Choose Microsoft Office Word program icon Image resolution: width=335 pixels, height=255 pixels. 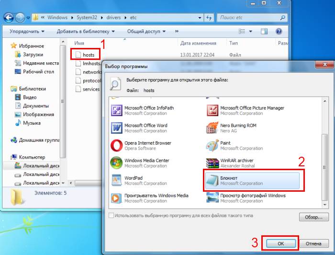coord(116,128)
